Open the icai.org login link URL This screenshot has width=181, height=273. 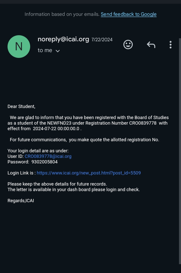tap(89, 173)
